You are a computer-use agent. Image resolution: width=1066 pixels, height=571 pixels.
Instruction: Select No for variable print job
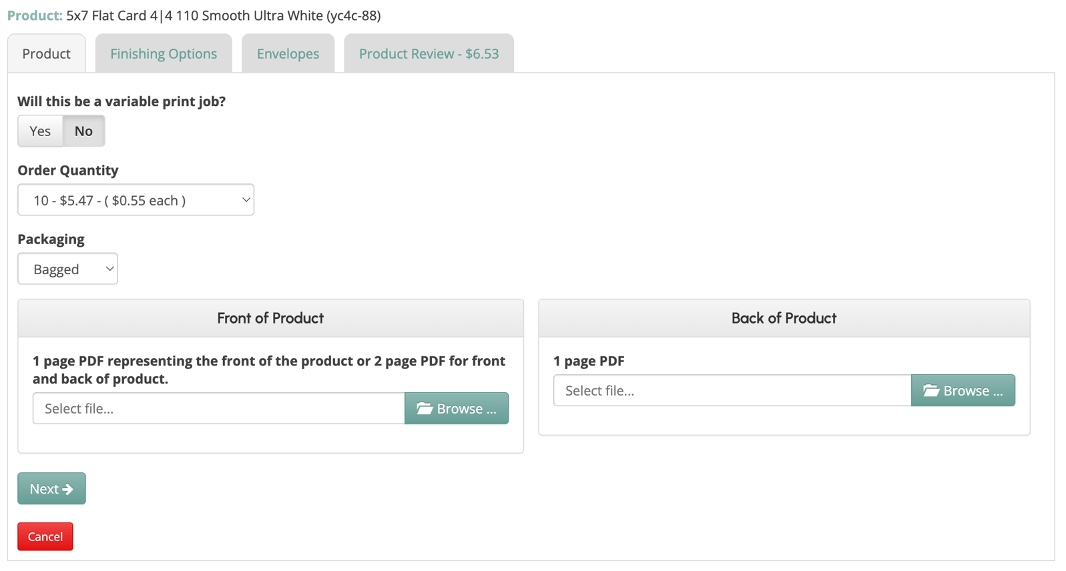(x=83, y=131)
